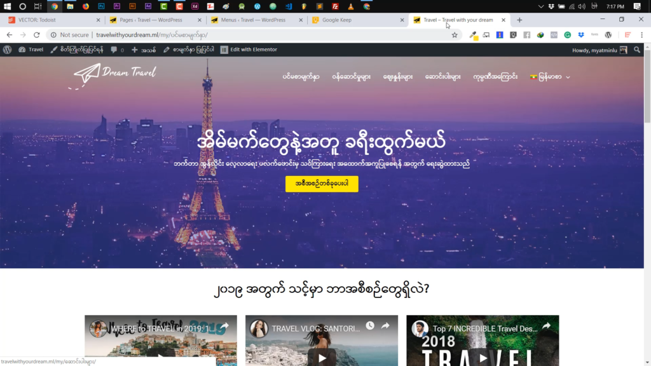This screenshot has height=366, width=651.
Task: Open the color picker eyedropper extension
Action: [473, 36]
